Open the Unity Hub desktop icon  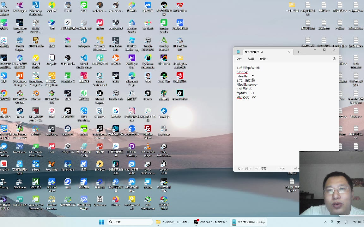pos(68,148)
